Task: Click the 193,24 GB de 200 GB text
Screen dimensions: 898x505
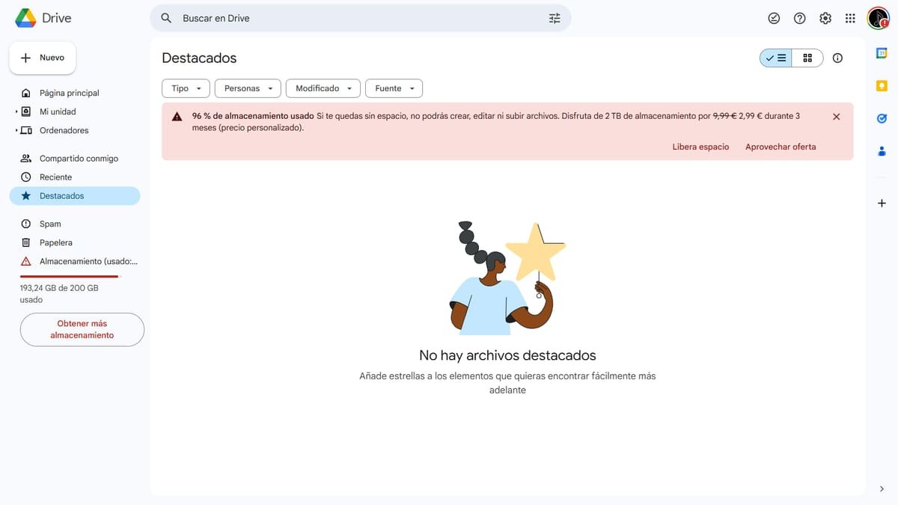Action: pyautogui.click(x=59, y=287)
